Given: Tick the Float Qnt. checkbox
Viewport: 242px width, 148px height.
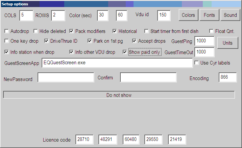Looking at the screenshot, I should tap(212, 31).
